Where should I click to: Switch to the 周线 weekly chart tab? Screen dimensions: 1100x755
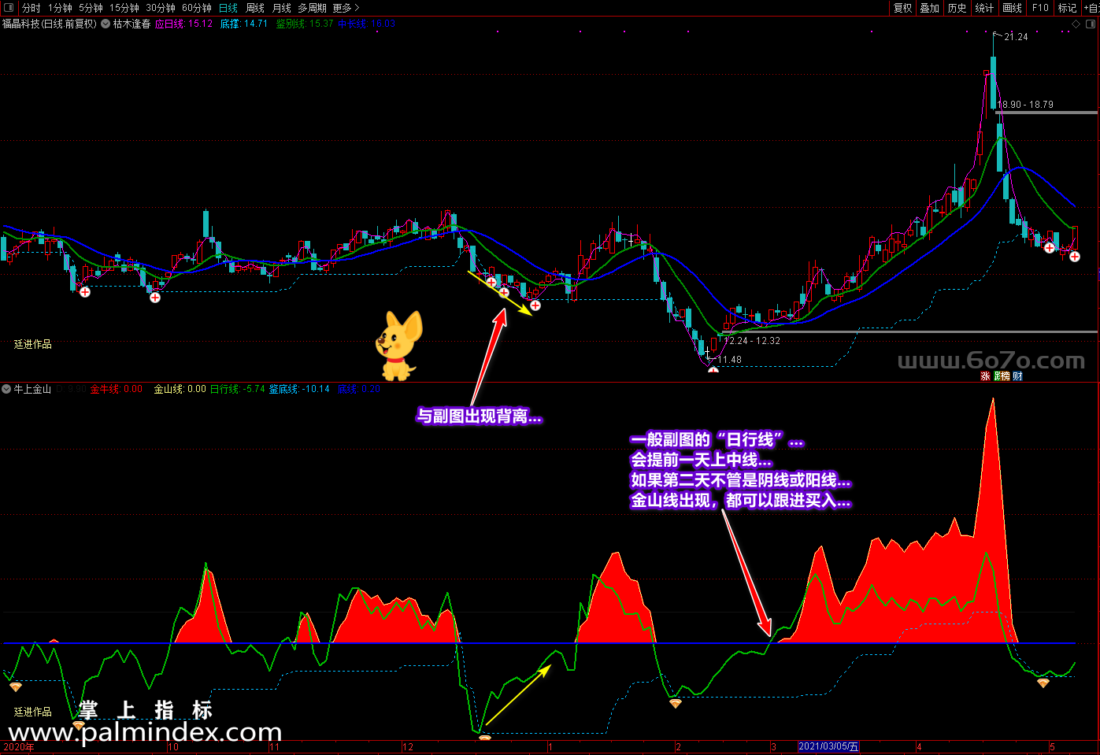click(x=255, y=8)
